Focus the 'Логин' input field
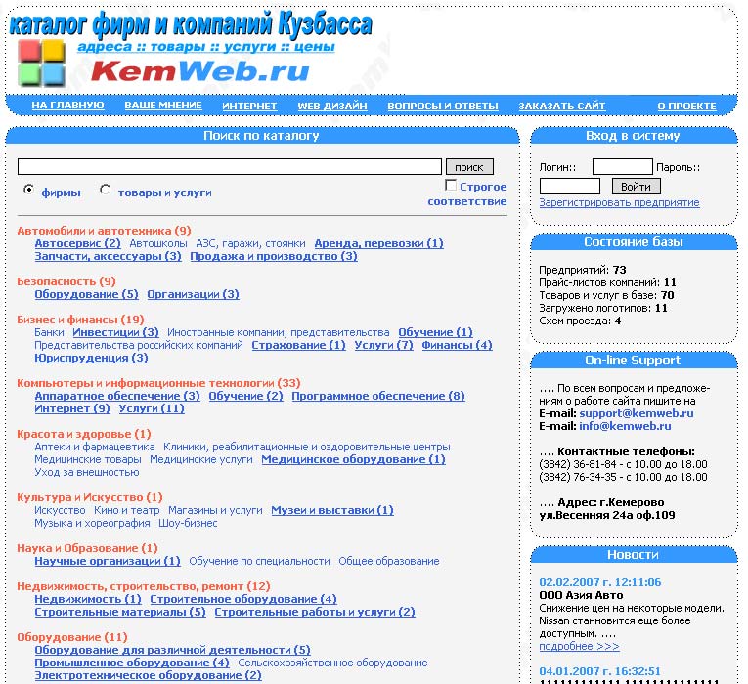Image resolution: width=748 pixels, height=684 pixels. pos(623,167)
